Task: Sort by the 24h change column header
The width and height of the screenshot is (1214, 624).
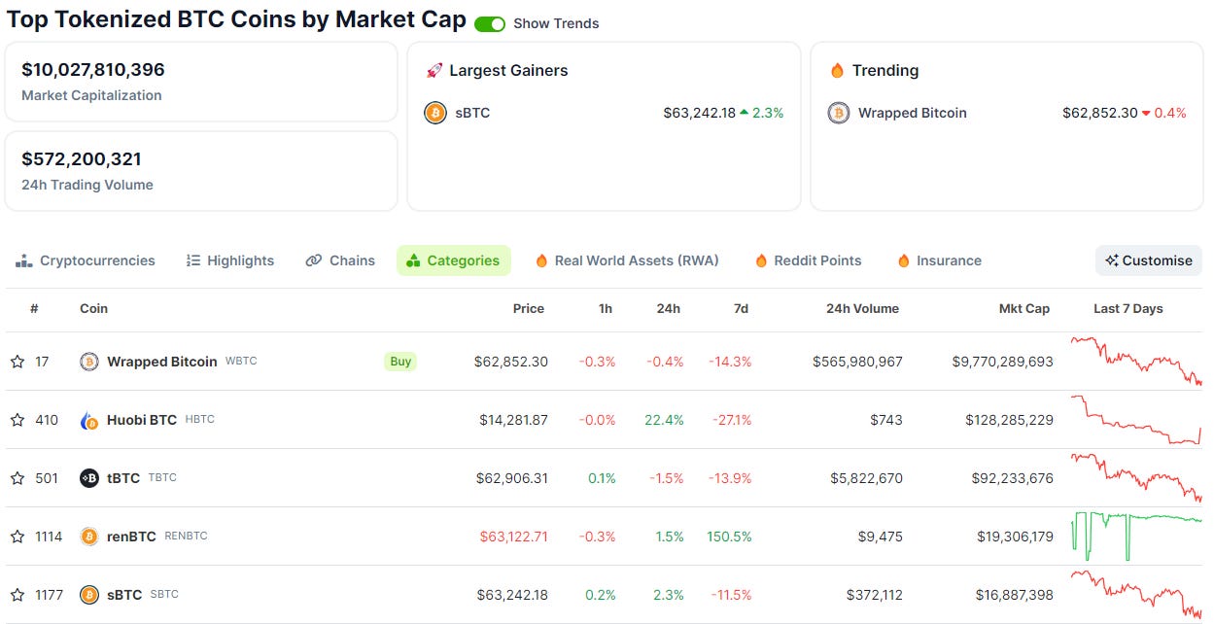Action: tap(669, 308)
